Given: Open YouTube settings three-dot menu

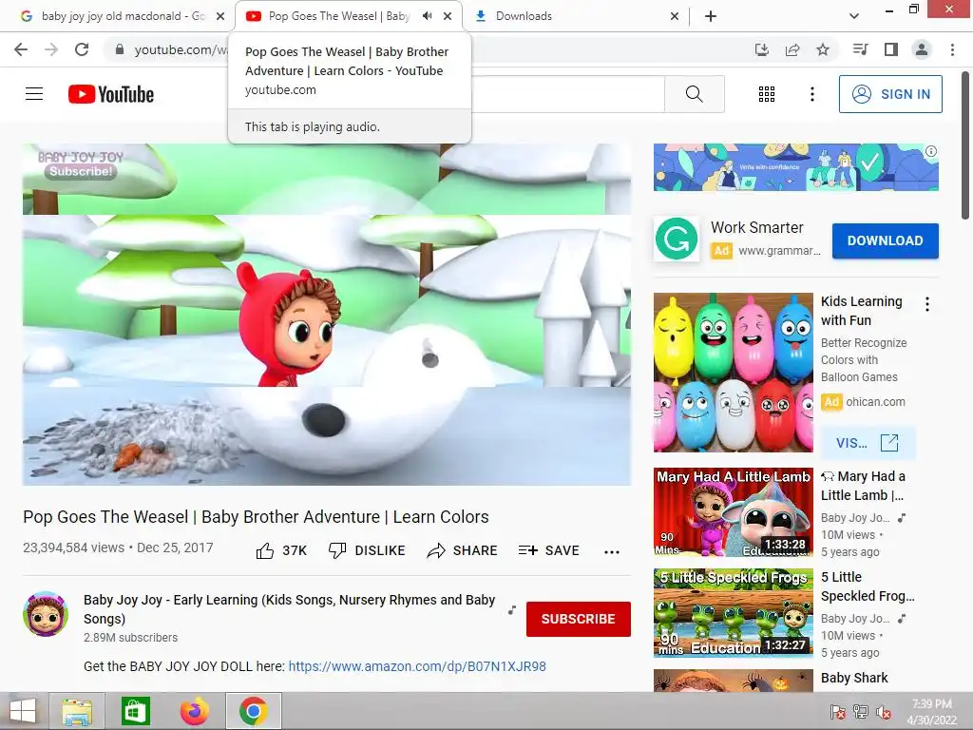Looking at the screenshot, I should (812, 94).
